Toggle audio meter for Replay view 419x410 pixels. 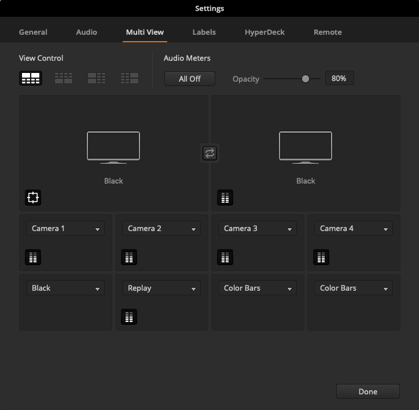[x=129, y=317]
